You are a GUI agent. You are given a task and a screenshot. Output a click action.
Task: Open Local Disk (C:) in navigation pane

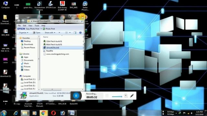tap(28, 79)
